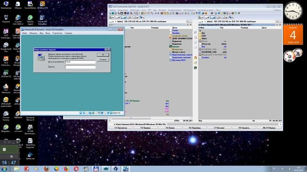Select the Ссылки txt file in the right panel
The height and width of the screenshot is (172, 307).
click(205, 58)
